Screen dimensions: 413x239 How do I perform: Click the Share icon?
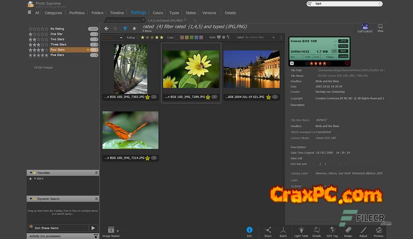click(268, 231)
